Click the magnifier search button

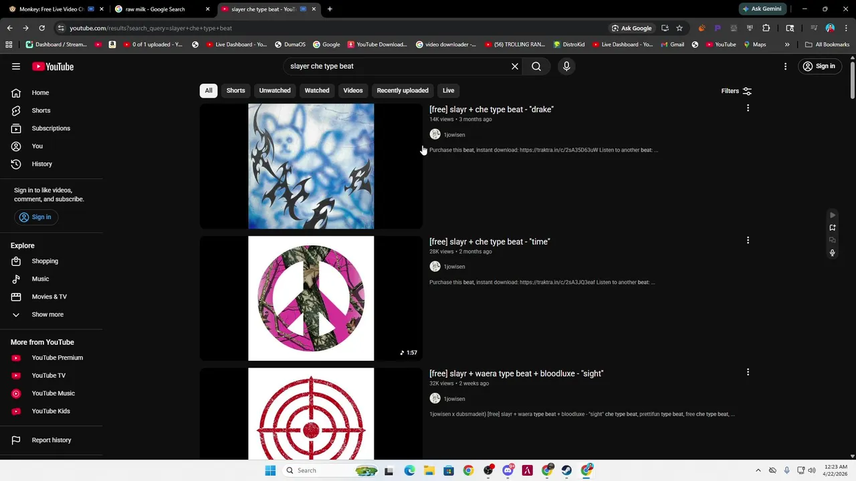536,66
